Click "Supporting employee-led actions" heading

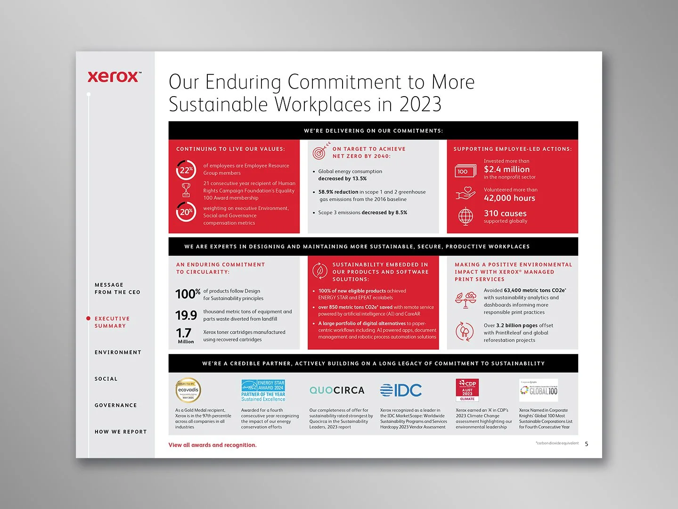tap(513, 149)
